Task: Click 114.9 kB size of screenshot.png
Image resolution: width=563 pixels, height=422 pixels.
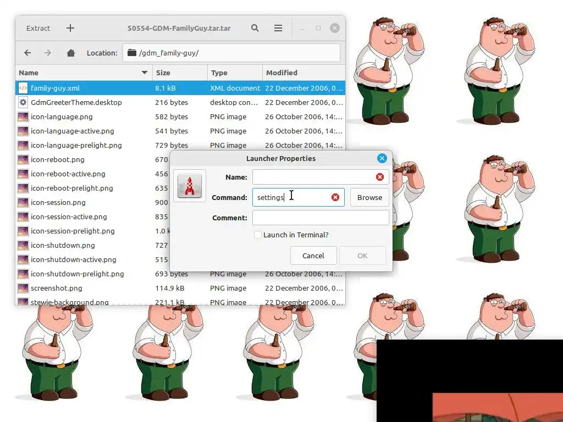Action: [169, 288]
